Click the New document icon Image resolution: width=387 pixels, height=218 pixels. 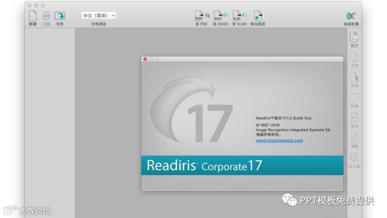click(33, 16)
